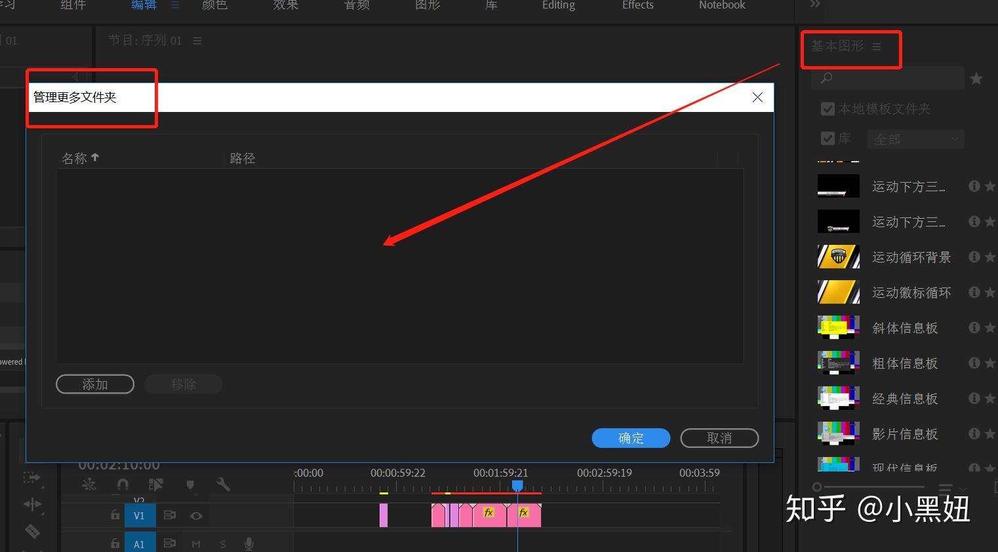998x552 pixels.
Task: Select the Ripple Edit tool
Action: pos(32,504)
